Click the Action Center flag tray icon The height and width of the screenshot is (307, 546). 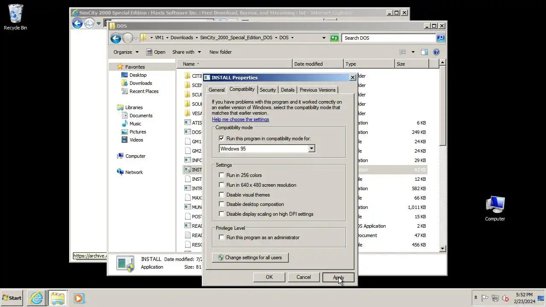pyautogui.click(x=485, y=298)
